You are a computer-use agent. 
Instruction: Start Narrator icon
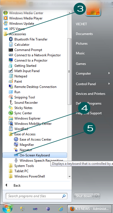click(16, 150)
